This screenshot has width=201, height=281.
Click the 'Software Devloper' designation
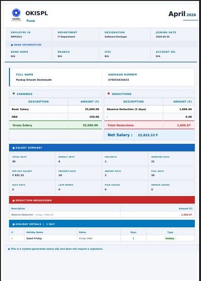(x=116, y=37)
